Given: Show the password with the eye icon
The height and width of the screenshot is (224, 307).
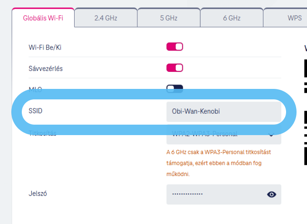Looking at the screenshot, I should [272, 194].
